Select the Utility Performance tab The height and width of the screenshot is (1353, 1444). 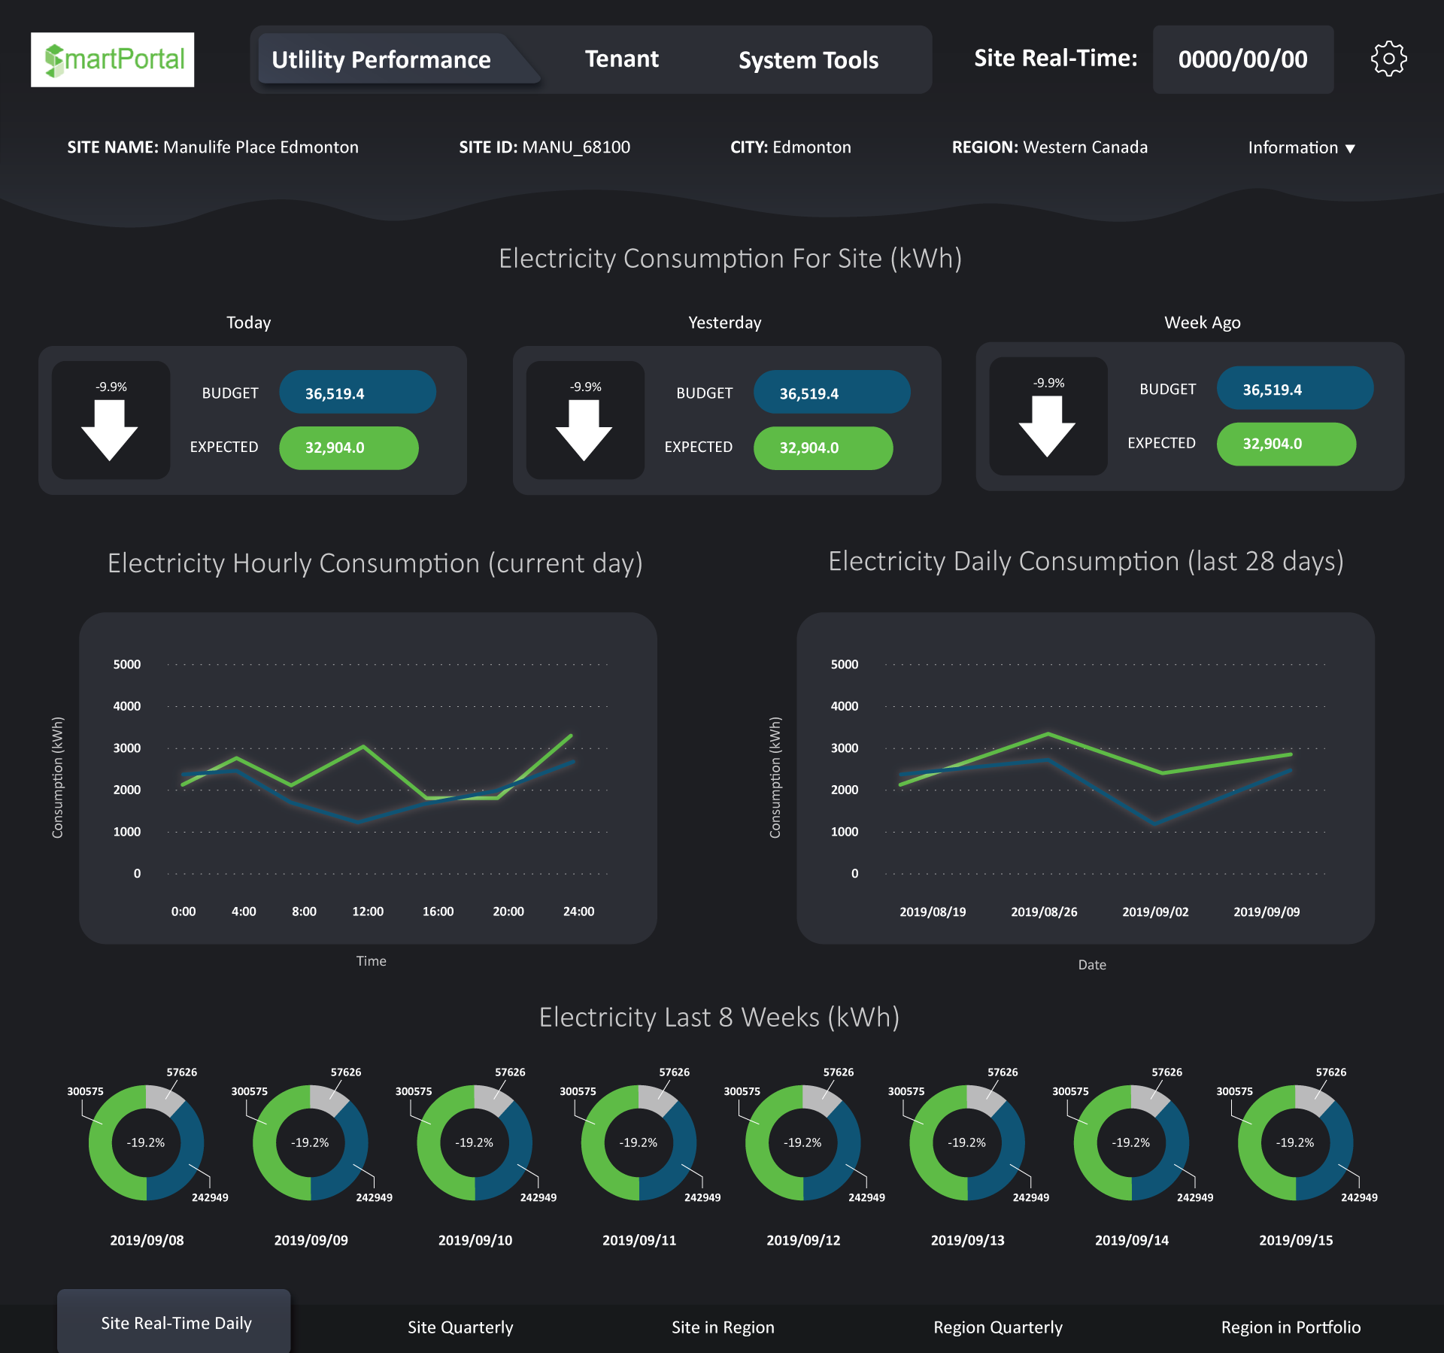(381, 59)
